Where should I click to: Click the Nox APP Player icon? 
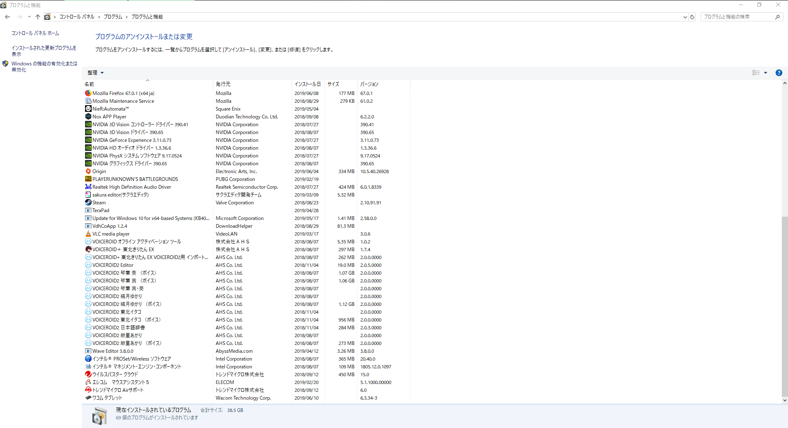tap(88, 117)
